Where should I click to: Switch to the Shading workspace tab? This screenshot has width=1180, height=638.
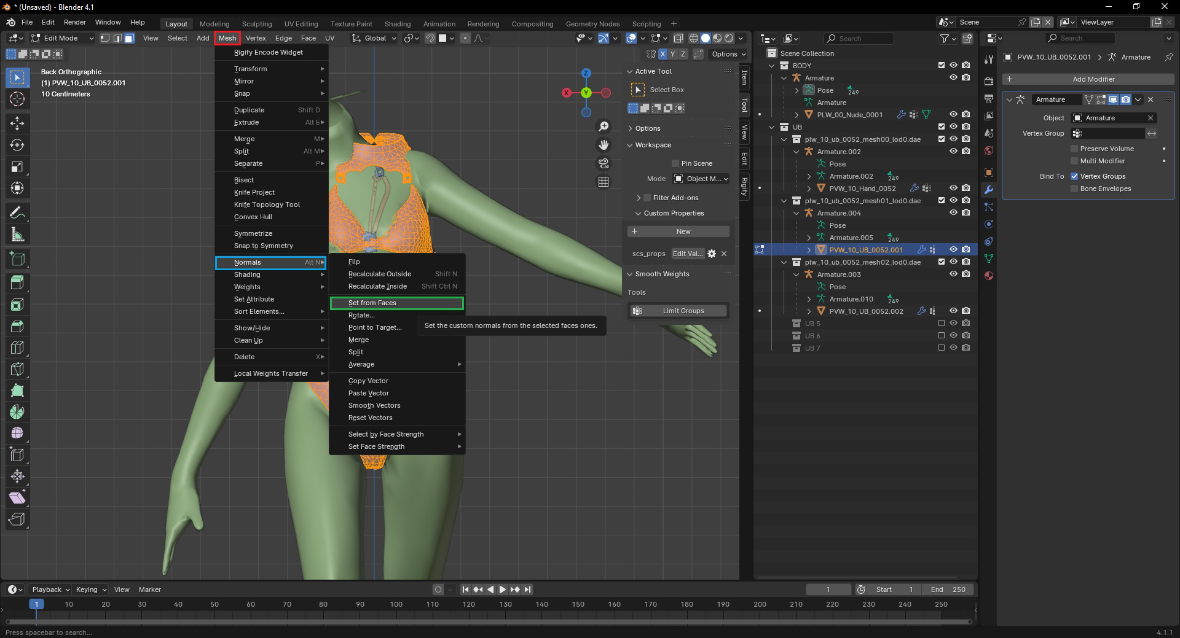[x=398, y=24]
